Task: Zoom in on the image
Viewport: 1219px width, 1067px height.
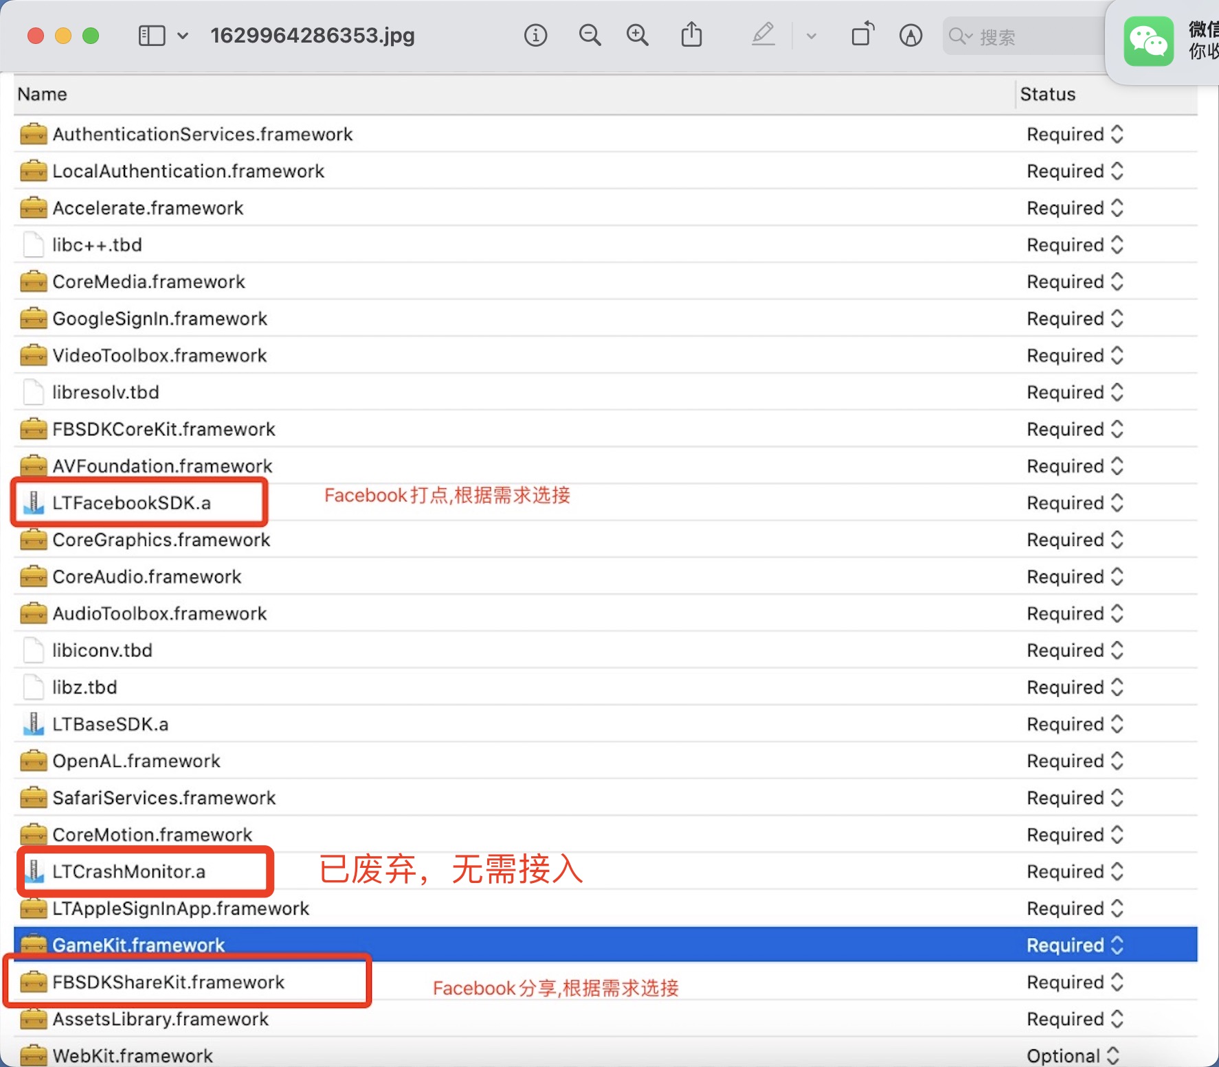Action: click(x=637, y=35)
